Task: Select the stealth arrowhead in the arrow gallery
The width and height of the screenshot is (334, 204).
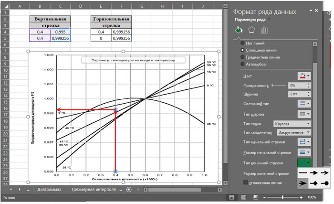Action: click(x=303, y=183)
